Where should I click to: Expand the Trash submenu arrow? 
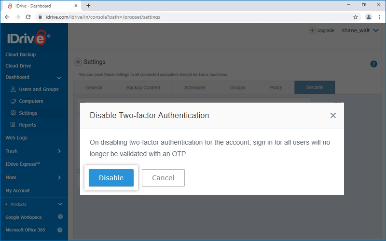coord(59,151)
